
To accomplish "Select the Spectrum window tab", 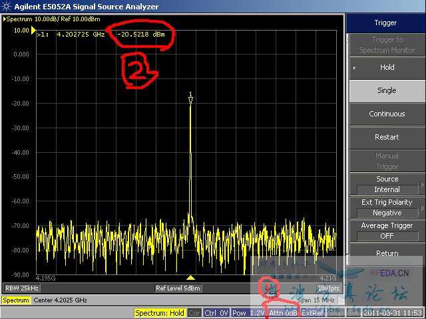I will coord(16,300).
